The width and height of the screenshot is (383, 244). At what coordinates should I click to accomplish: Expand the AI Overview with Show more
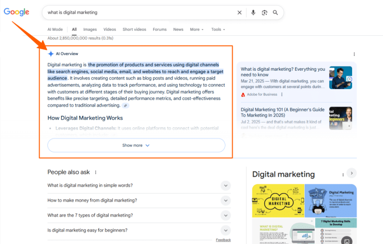136,145
